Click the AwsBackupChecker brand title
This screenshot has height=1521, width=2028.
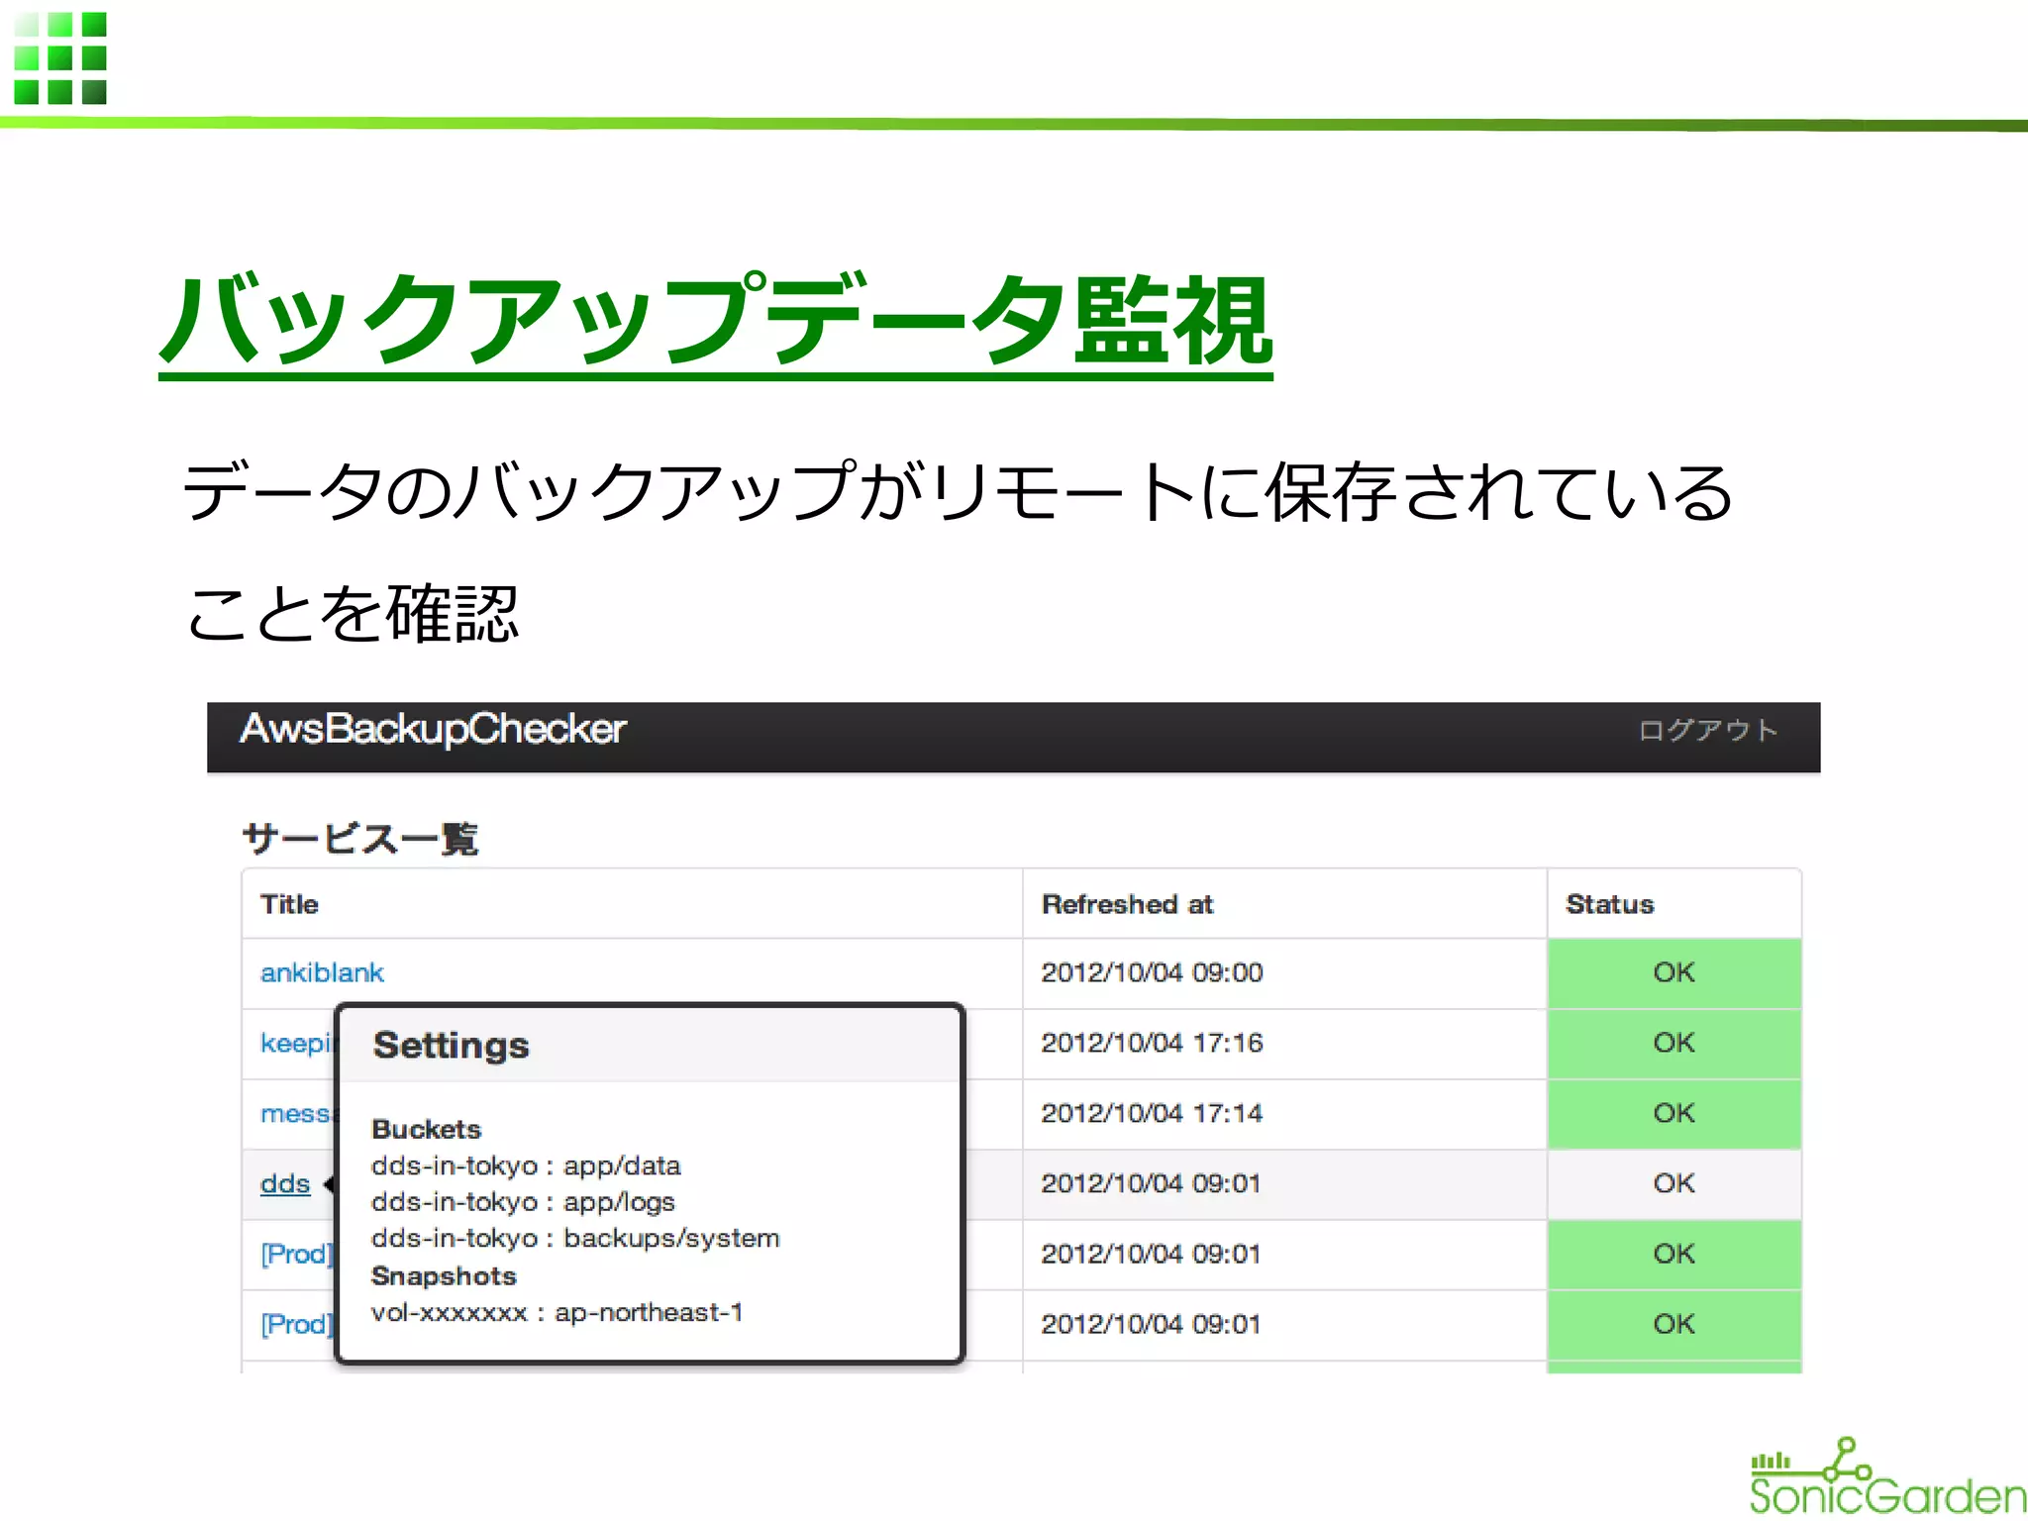point(433,731)
